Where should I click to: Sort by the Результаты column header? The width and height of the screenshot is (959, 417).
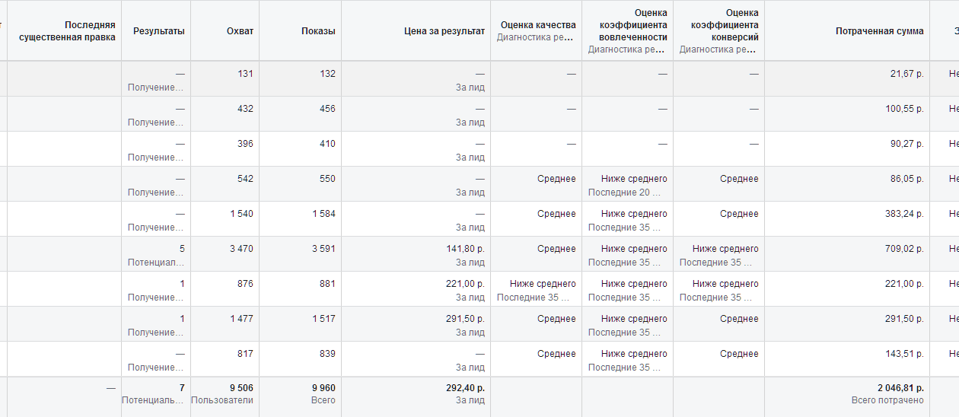tap(158, 31)
